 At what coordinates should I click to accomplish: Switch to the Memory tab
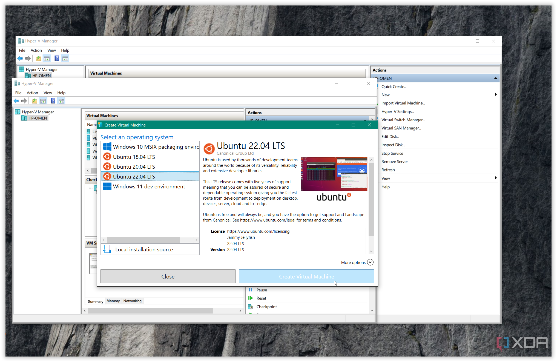(113, 301)
